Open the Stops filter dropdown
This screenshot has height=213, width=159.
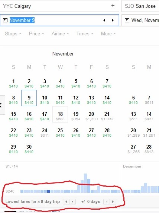[13, 34]
